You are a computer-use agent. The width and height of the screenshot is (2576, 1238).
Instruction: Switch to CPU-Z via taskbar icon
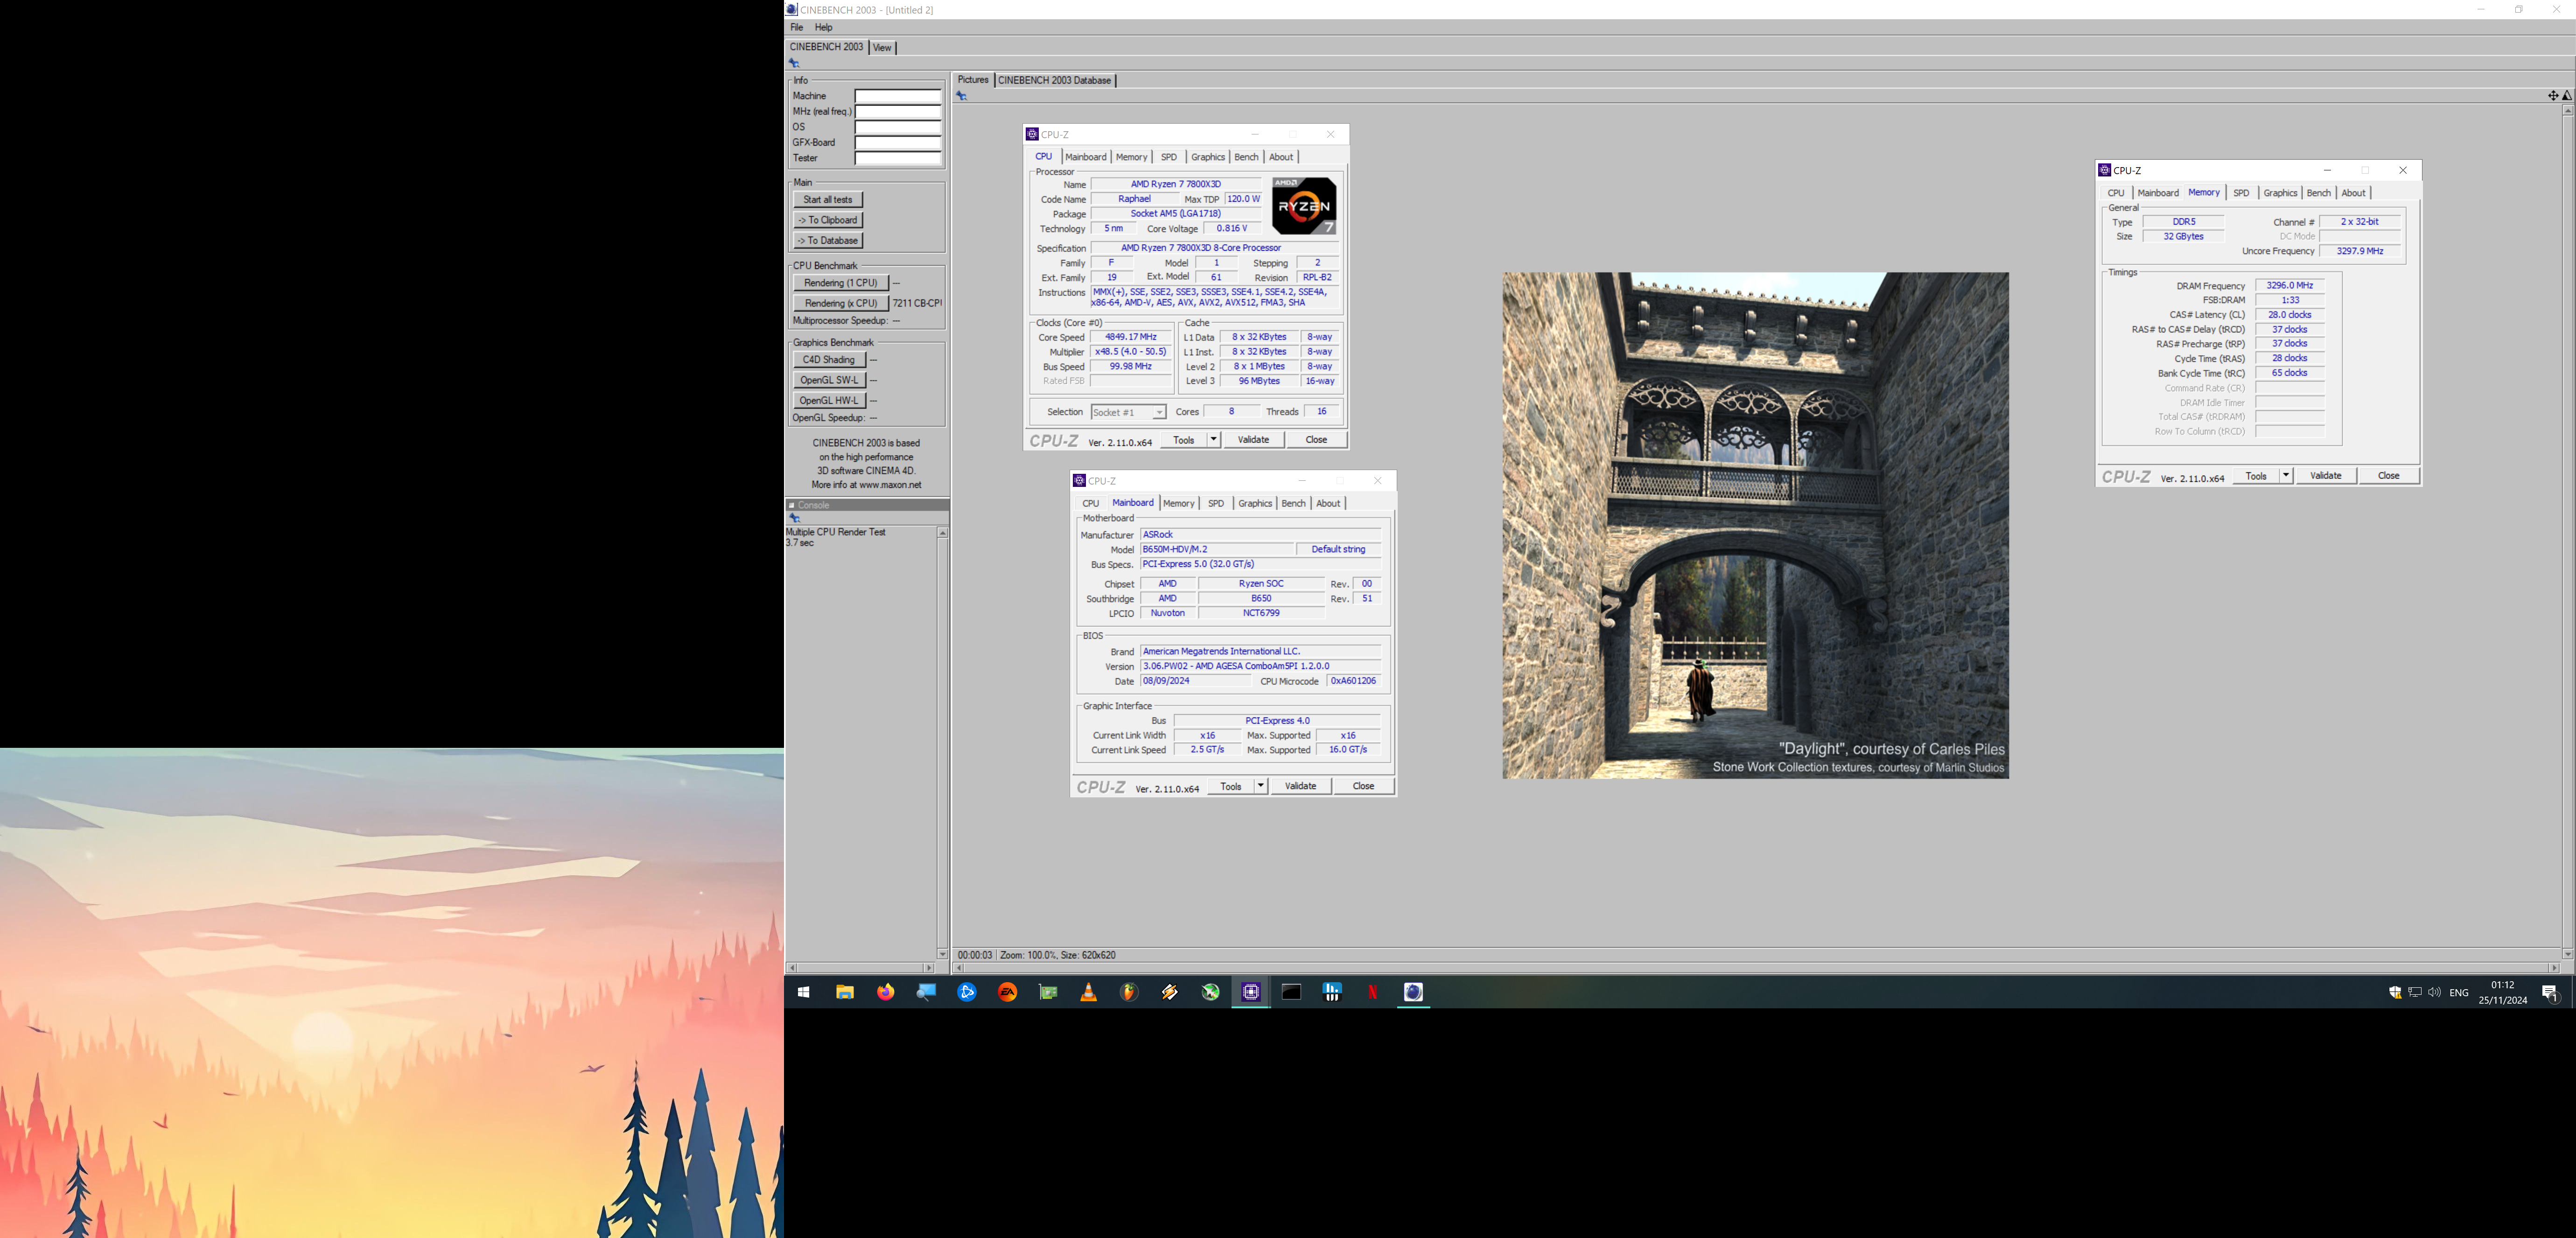coord(1251,992)
